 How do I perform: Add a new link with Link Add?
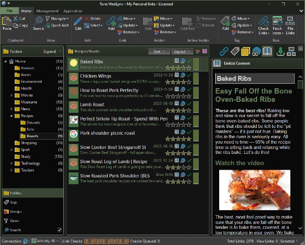tap(111, 23)
